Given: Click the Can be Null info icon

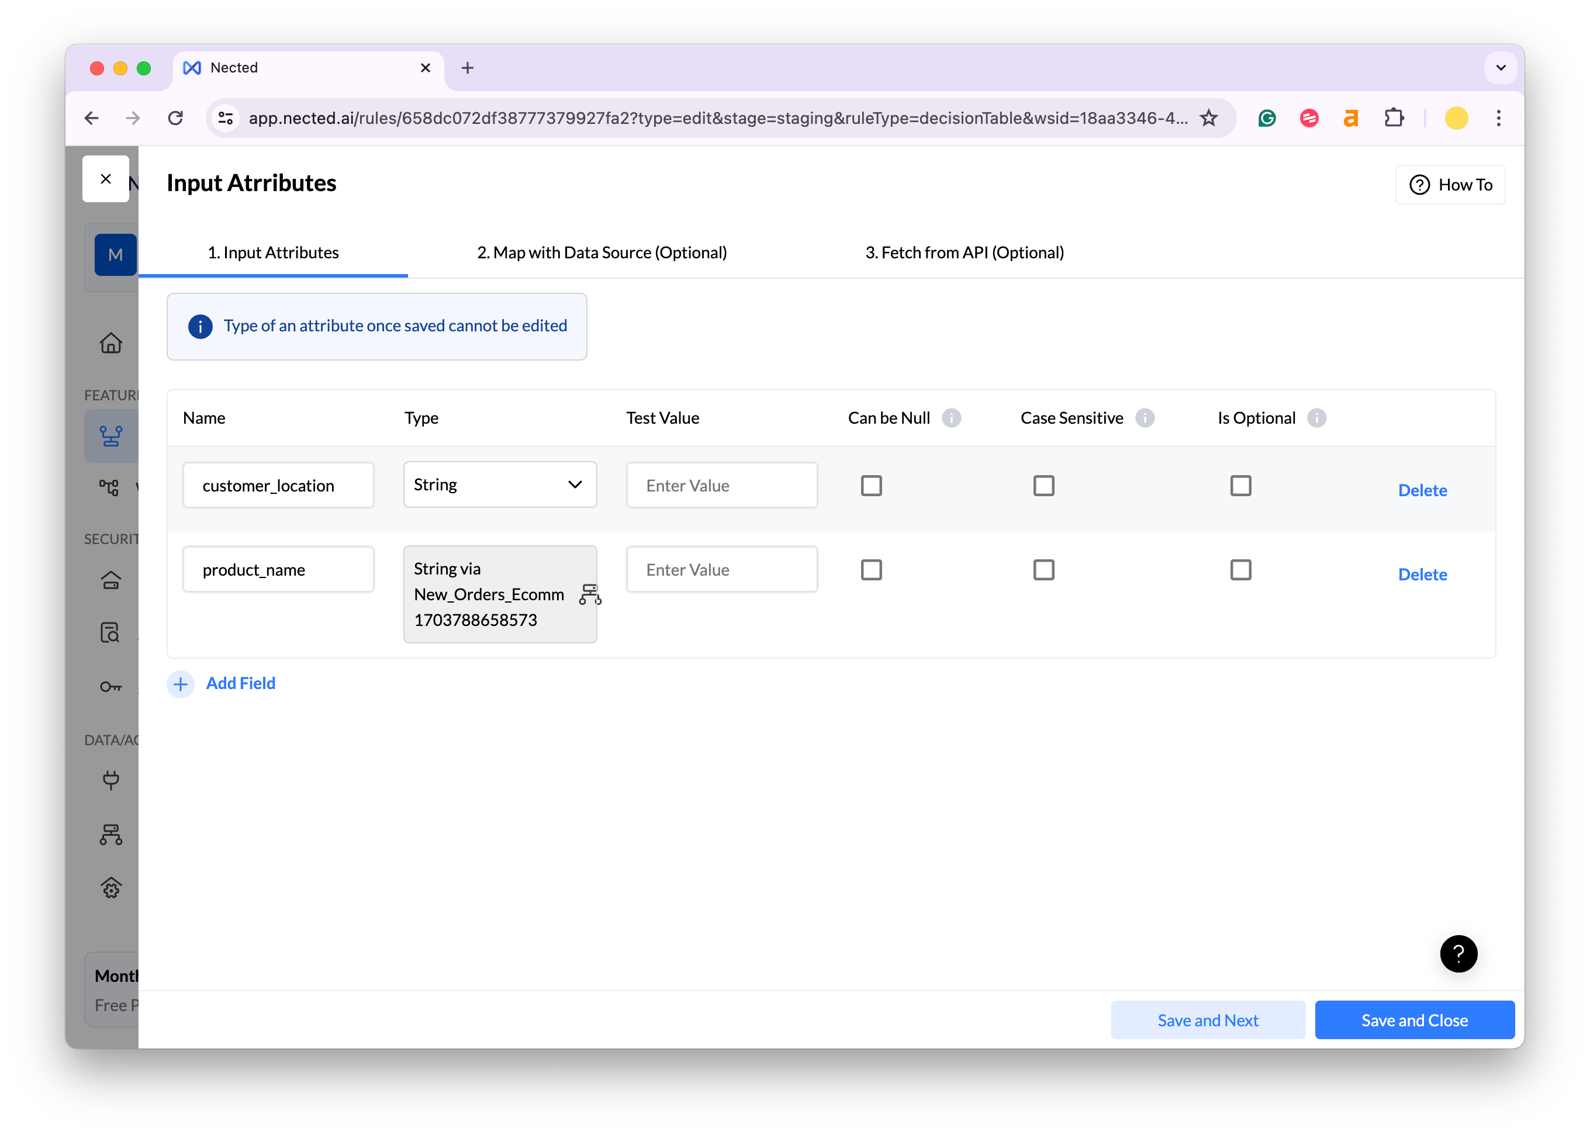Looking at the screenshot, I should pos(951,418).
